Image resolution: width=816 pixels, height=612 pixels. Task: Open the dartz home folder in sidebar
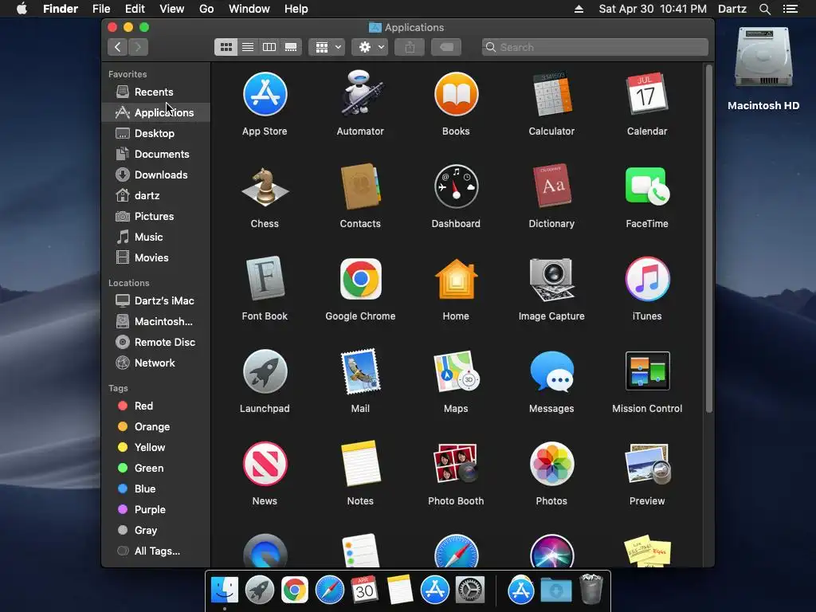pos(156,196)
